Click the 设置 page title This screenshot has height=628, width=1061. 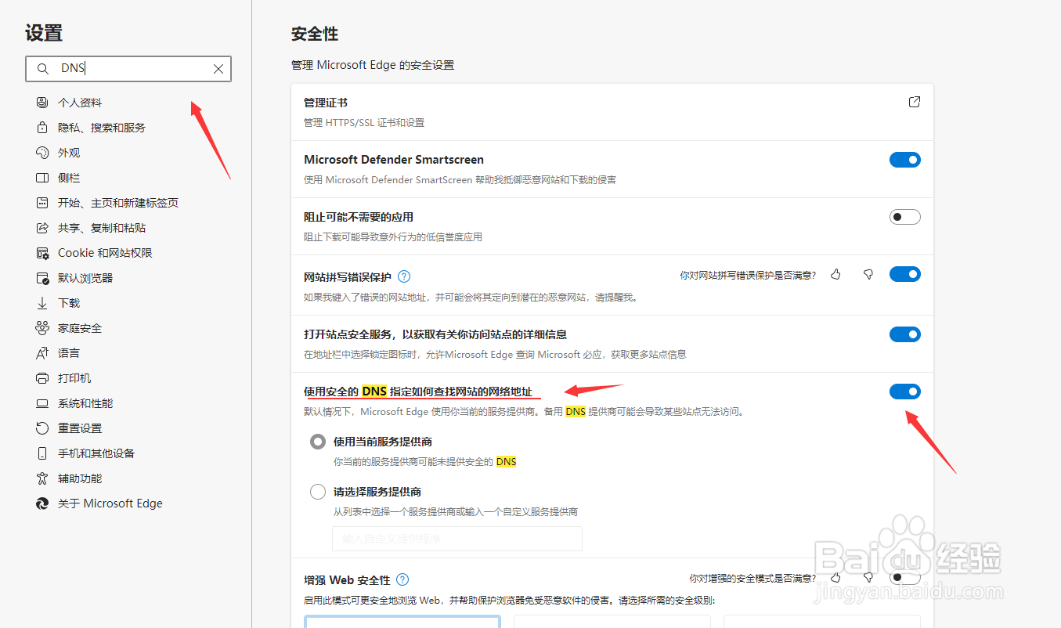tap(44, 33)
